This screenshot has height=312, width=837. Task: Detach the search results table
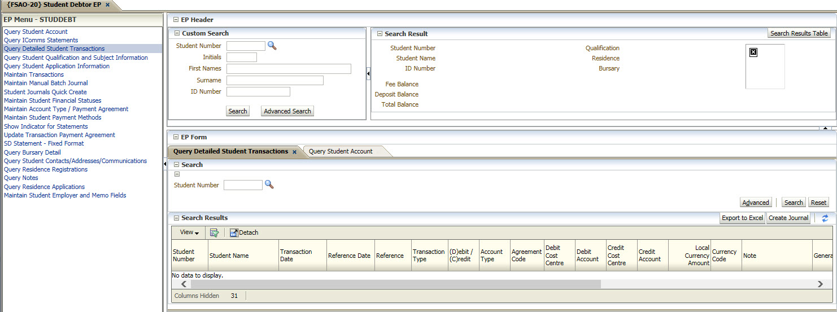(244, 232)
